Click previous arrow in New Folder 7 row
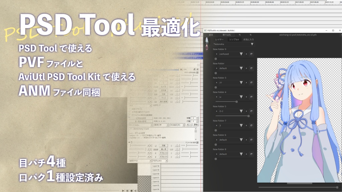The width and height of the screenshot is (342, 192). pyautogui.click(x=216, y=125)
